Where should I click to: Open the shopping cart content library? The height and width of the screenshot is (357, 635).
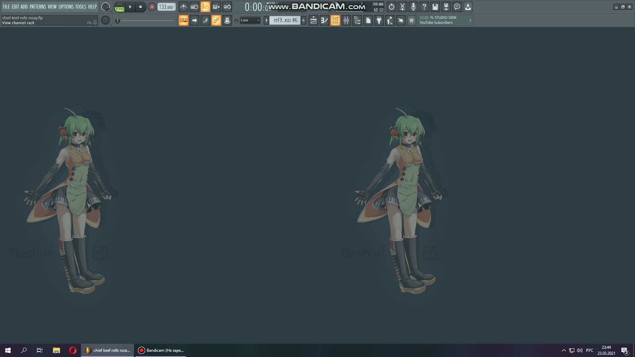[411, 20]
